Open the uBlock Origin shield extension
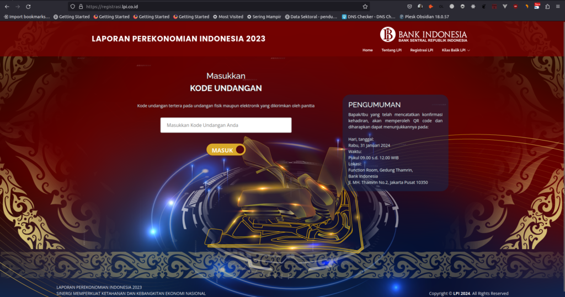The width and height of the screenshot is (565, 297). point(516,7)
